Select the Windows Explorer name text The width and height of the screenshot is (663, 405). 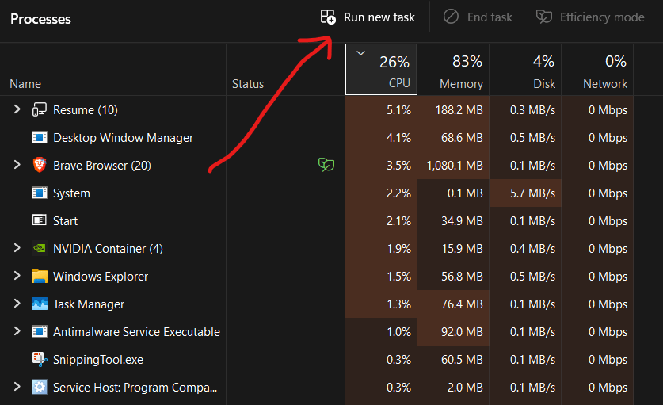tap(101, 277)
